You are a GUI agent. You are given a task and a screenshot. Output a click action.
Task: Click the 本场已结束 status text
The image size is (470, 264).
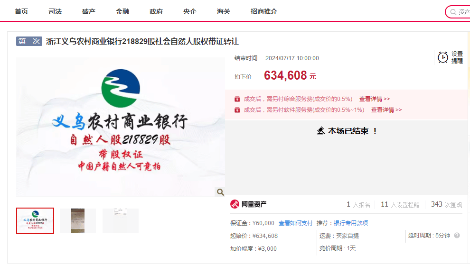pos(352,131)
